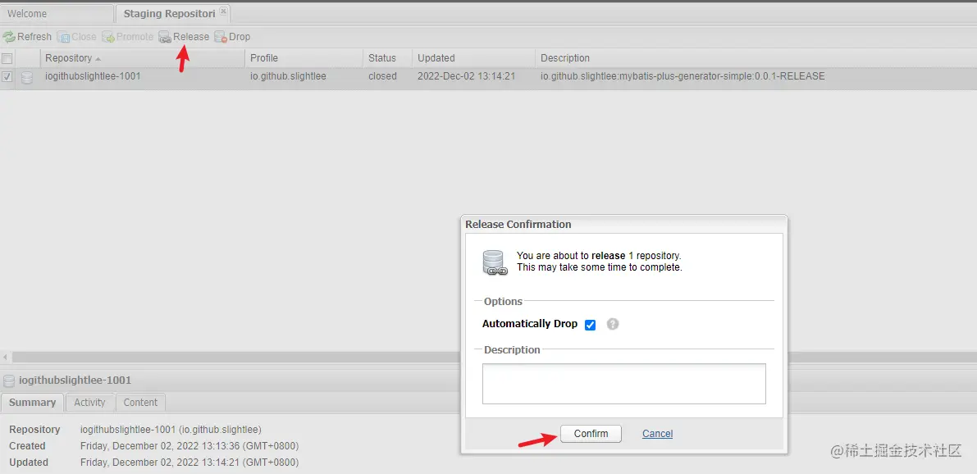Select the iogithubslightlee-1001 repository name cell
The image size is (977, 474).
click(x=93, y=76)
